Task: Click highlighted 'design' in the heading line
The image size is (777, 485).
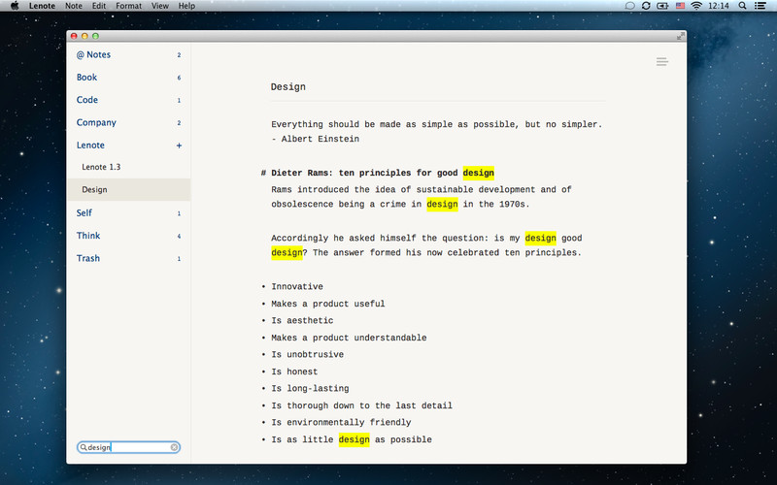Action: 478,173
